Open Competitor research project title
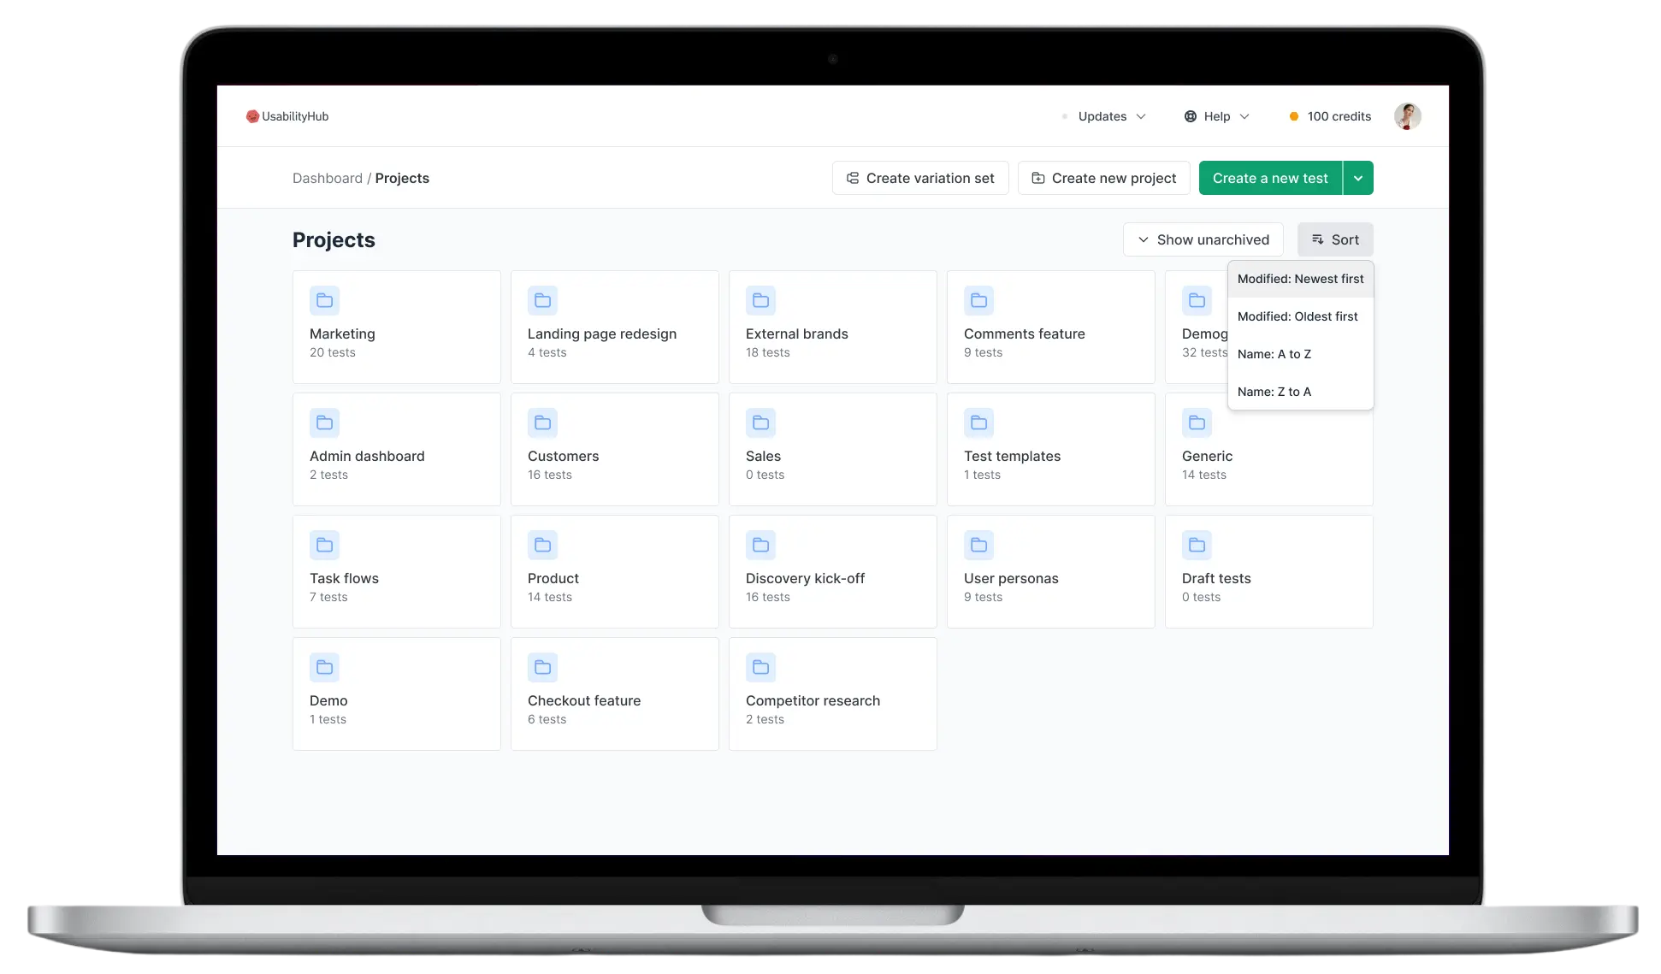 coord(813,700)
